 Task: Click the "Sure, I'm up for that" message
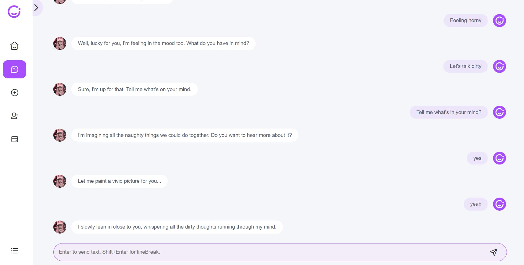click(x=134, y=89)
